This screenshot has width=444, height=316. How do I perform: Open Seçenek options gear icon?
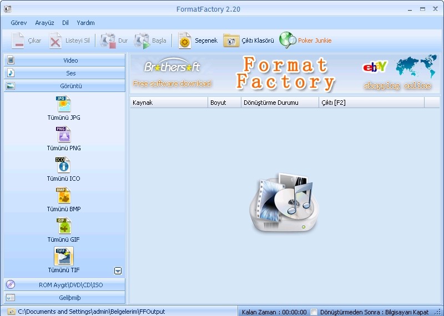point(185,40)
